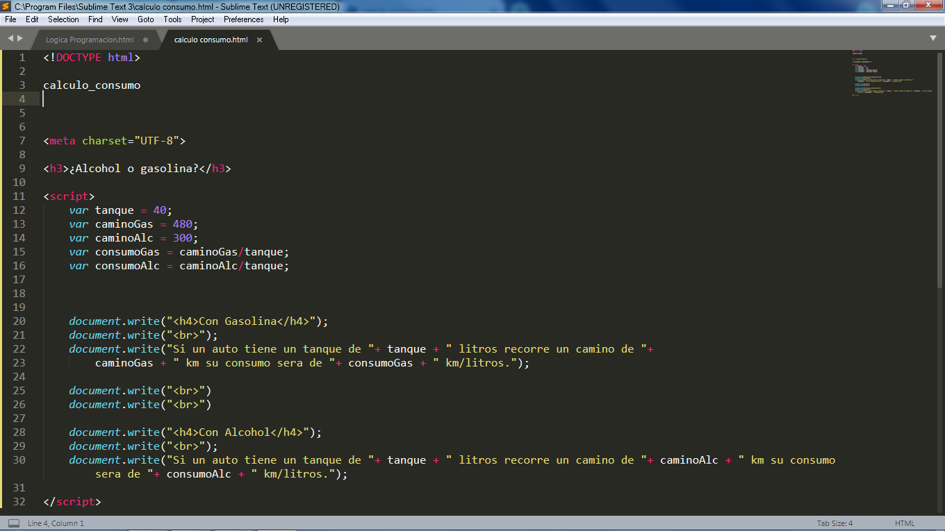Maximize the Sublime Text window
Screen dimensions: 945x531
click(907, 6)
